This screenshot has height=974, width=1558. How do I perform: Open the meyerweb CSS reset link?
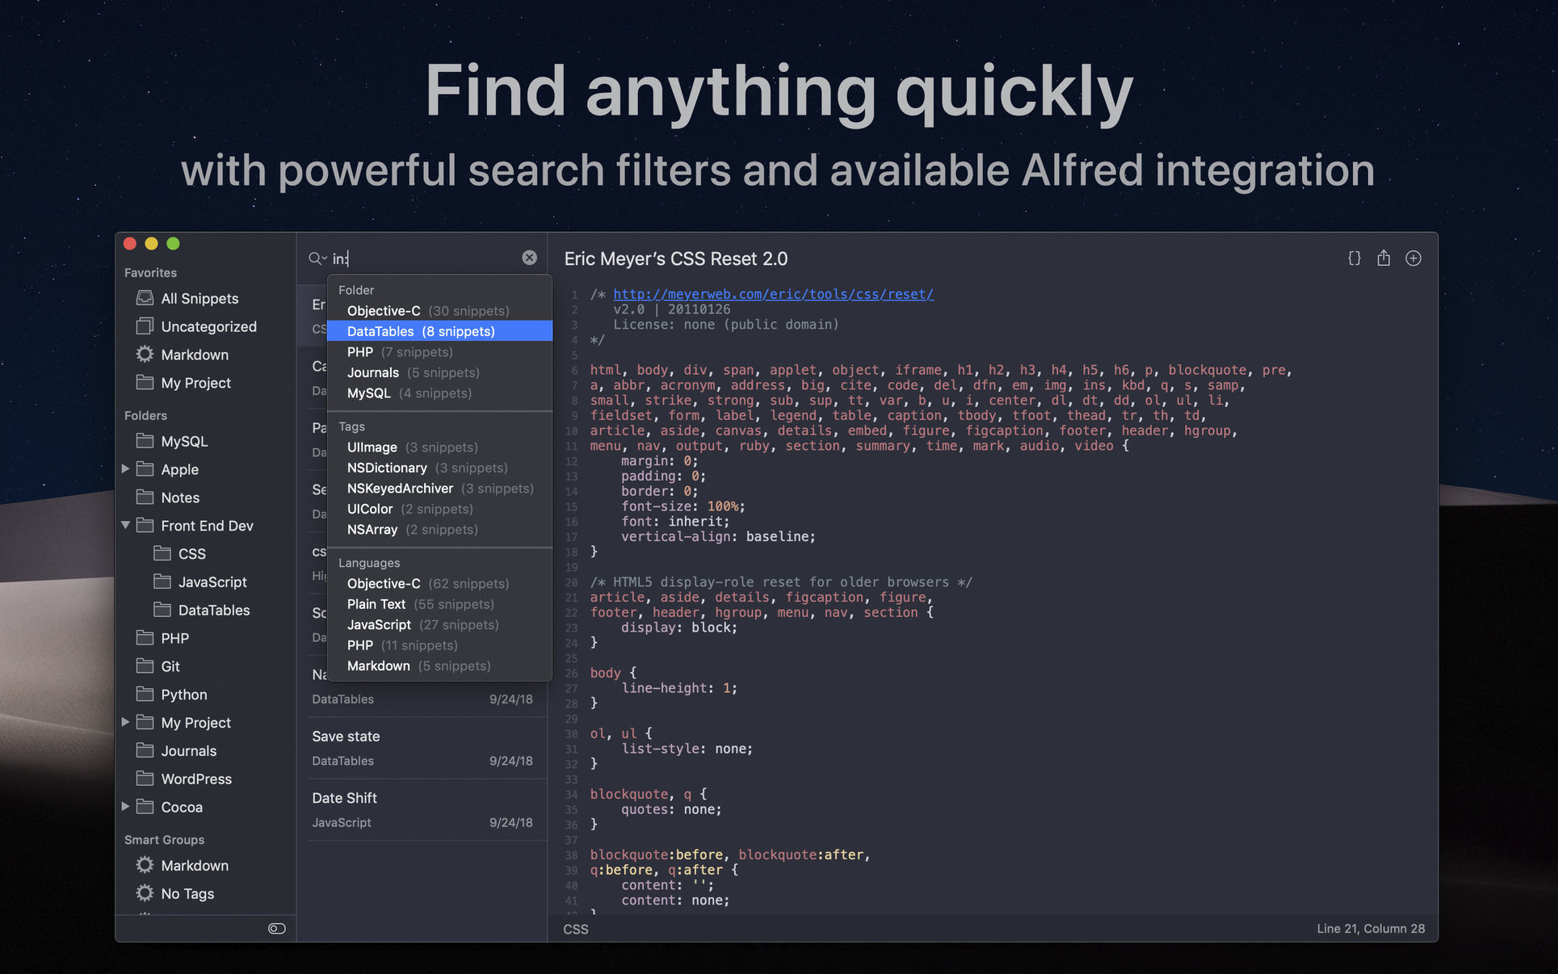(773, 294)
